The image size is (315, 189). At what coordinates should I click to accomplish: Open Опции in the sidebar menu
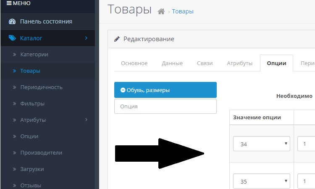[x=47, y=136]
